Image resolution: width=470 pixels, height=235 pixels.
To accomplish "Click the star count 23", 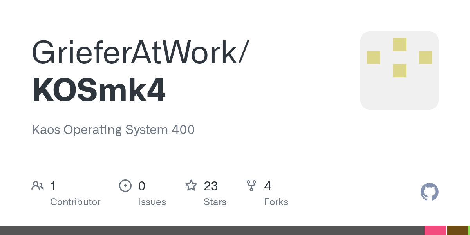I will pos(211,186).
